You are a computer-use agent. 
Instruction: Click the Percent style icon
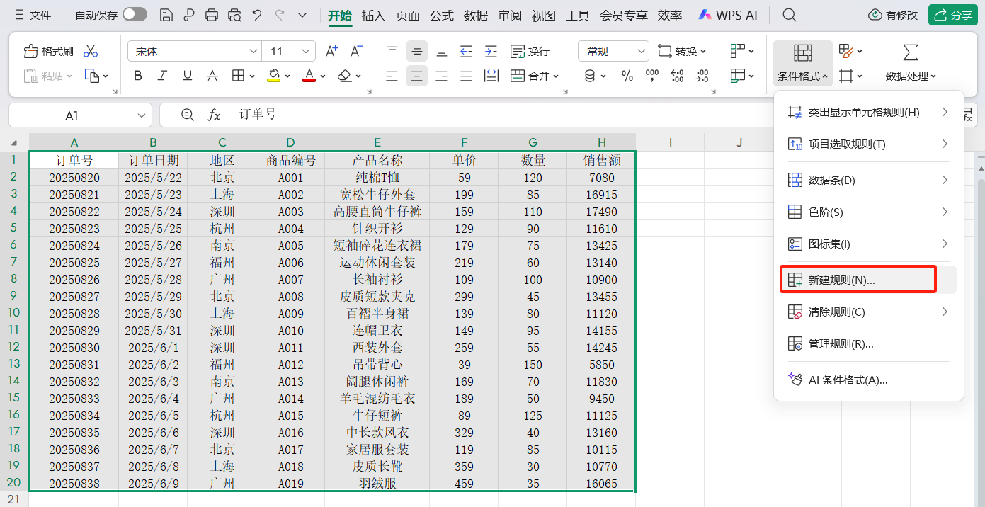pyautogui.click(x=627, y=76)
